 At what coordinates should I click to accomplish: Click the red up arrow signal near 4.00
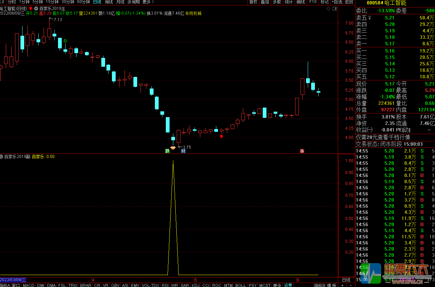[221, 136]
